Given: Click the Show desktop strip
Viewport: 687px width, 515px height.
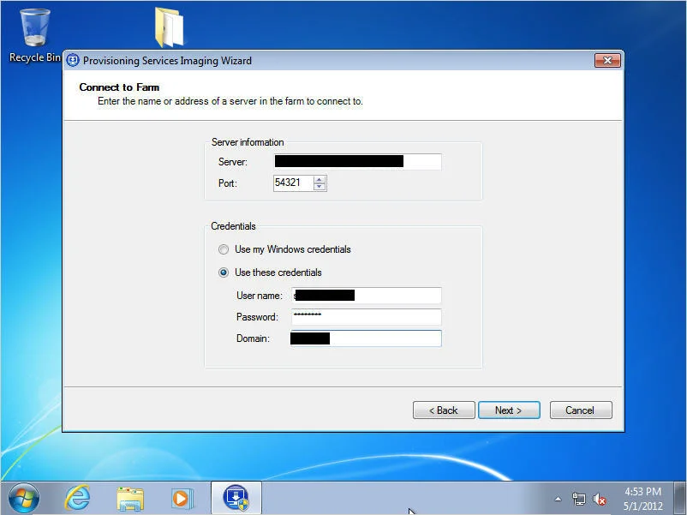Looking at the screenshot, I should pyautogui.click(x=680, y=499).
